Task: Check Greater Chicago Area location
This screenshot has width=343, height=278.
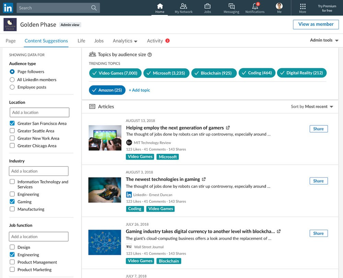Action: point(12,146)
